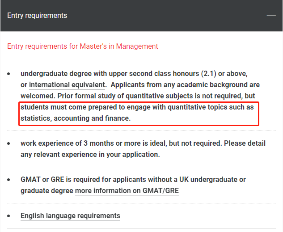
Task: Click "Please detail any relevant experience" sentence
Action: point(143,149)
